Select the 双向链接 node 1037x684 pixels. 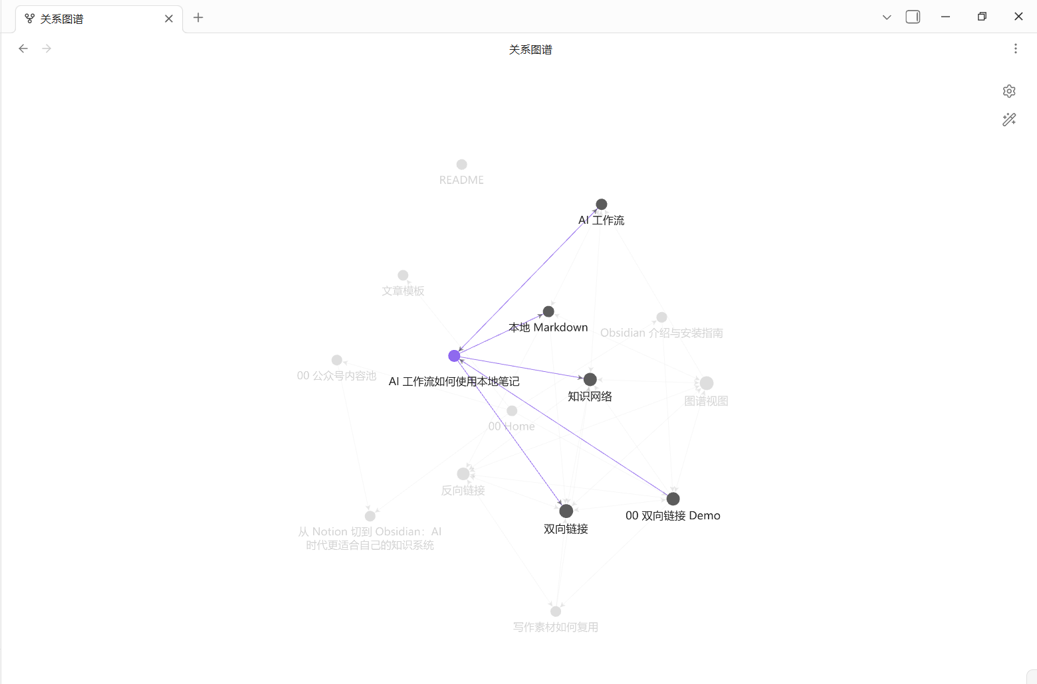click(x=566, y=511)
